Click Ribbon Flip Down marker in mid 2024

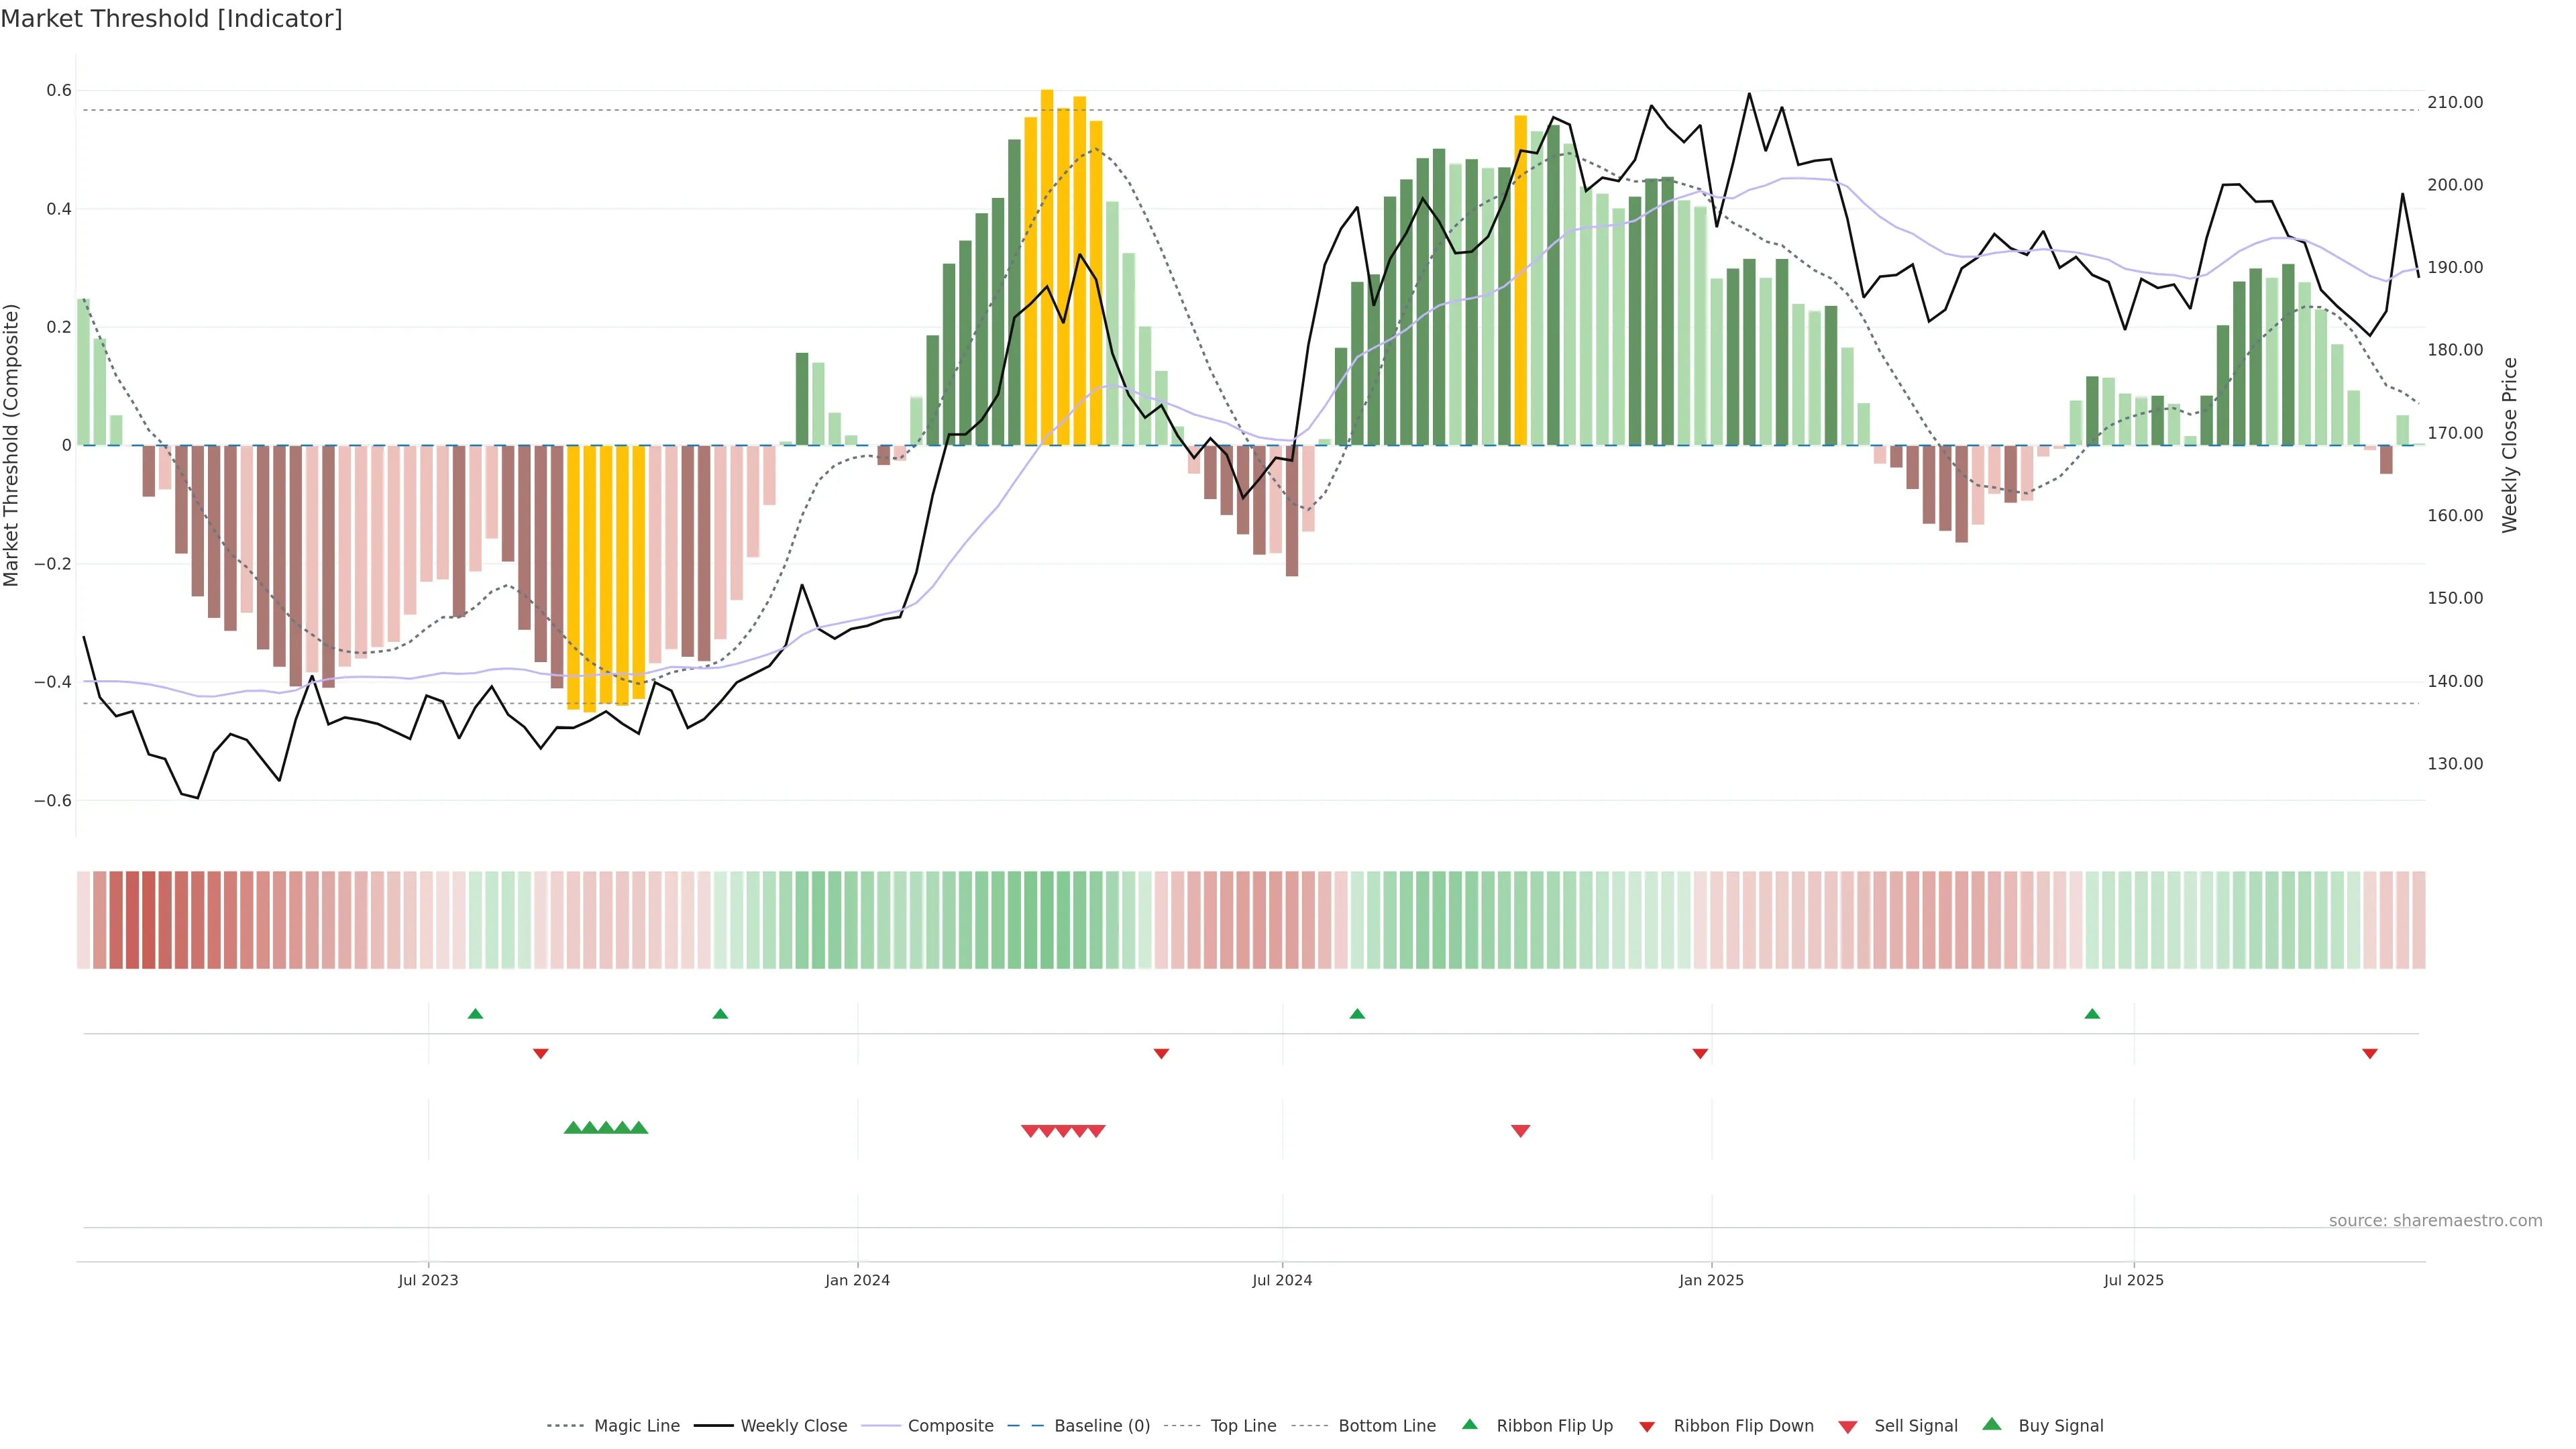(x=1161, y=1053)
